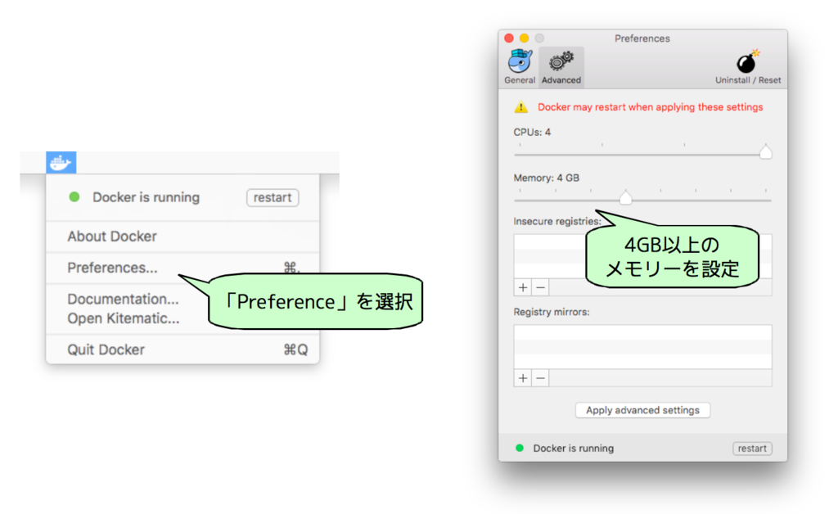The width and height of the screenshot is (838, 514).
Task: Click the 'CPUs: 4' label
Action: coord(532,132)
